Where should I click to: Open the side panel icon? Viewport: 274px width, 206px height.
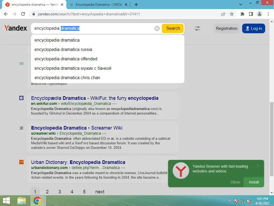[x=251, y=14]
